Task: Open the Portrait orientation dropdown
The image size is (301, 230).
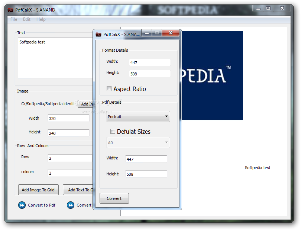Action: [138, 117]
